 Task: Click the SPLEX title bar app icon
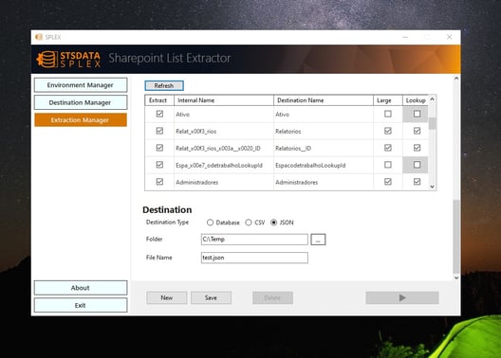click(39, 37)
